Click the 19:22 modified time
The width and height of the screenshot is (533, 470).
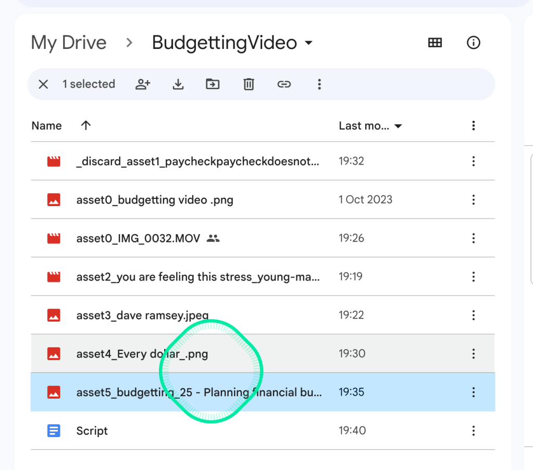351,315
